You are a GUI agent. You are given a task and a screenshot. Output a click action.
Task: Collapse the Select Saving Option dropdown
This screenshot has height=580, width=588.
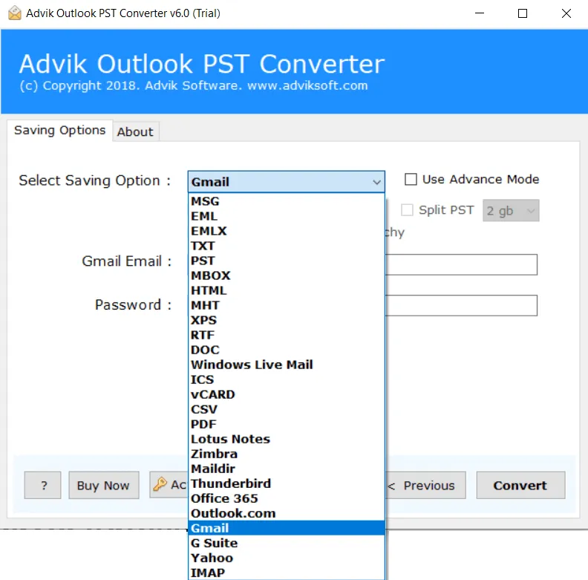[x=376, y=183]
